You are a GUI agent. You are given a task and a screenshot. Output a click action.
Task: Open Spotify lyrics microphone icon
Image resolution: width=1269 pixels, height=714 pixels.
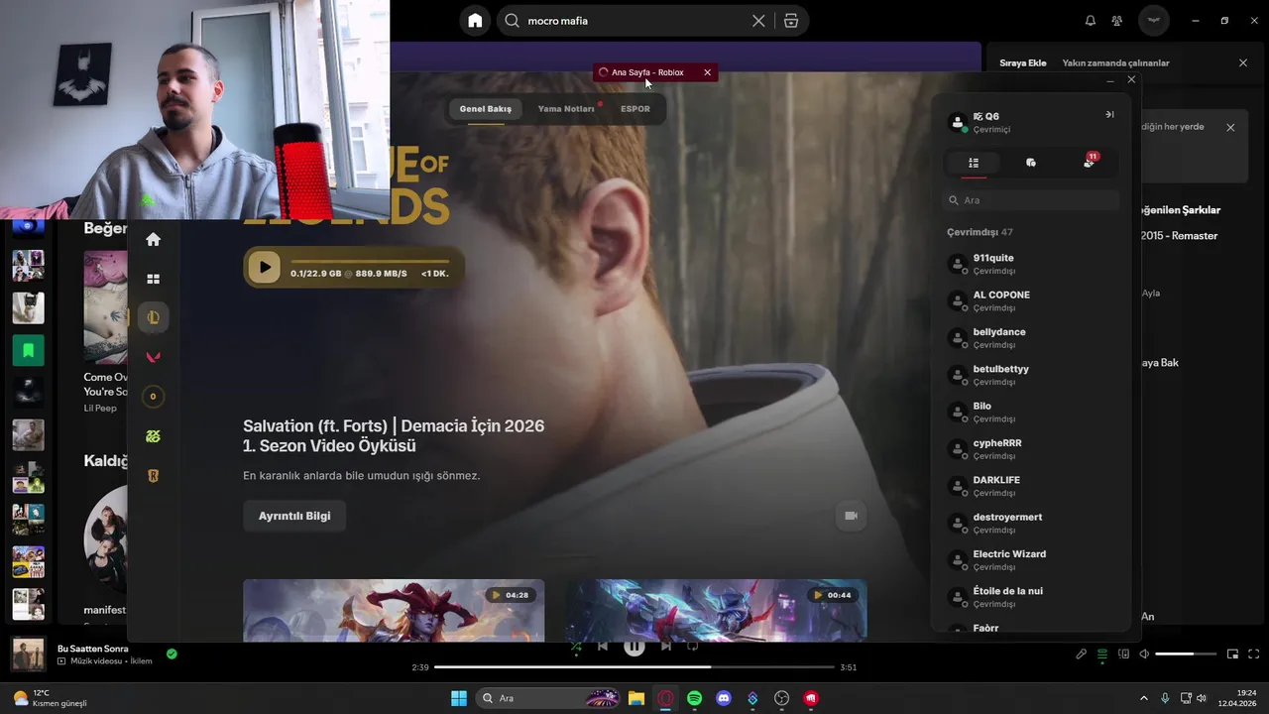coord(1082,654)
